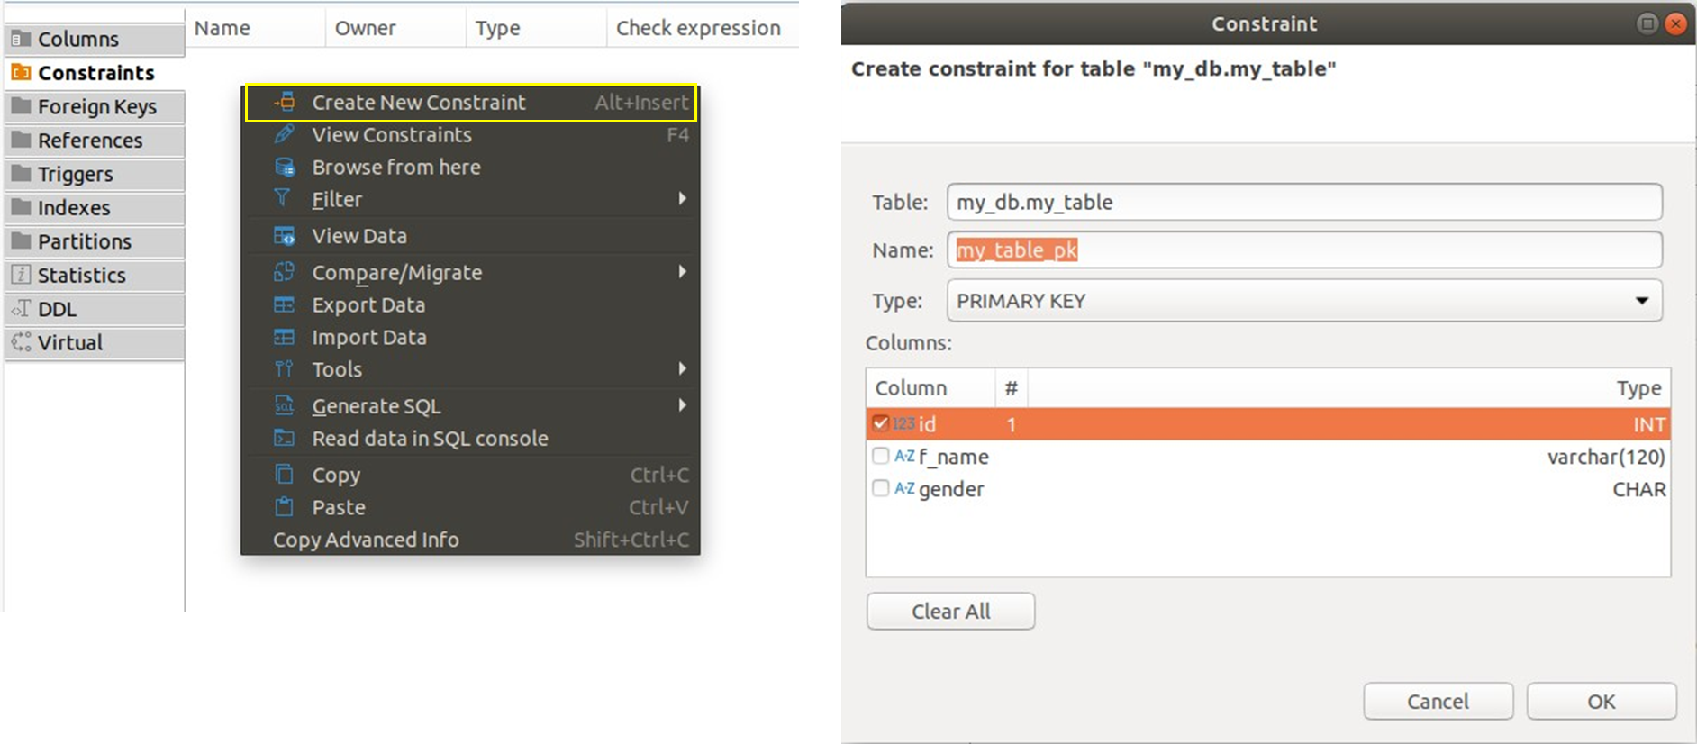Click the Copy clipboard icon
The width and height of the screenshot is (1697, 744).
click(285, 474)
